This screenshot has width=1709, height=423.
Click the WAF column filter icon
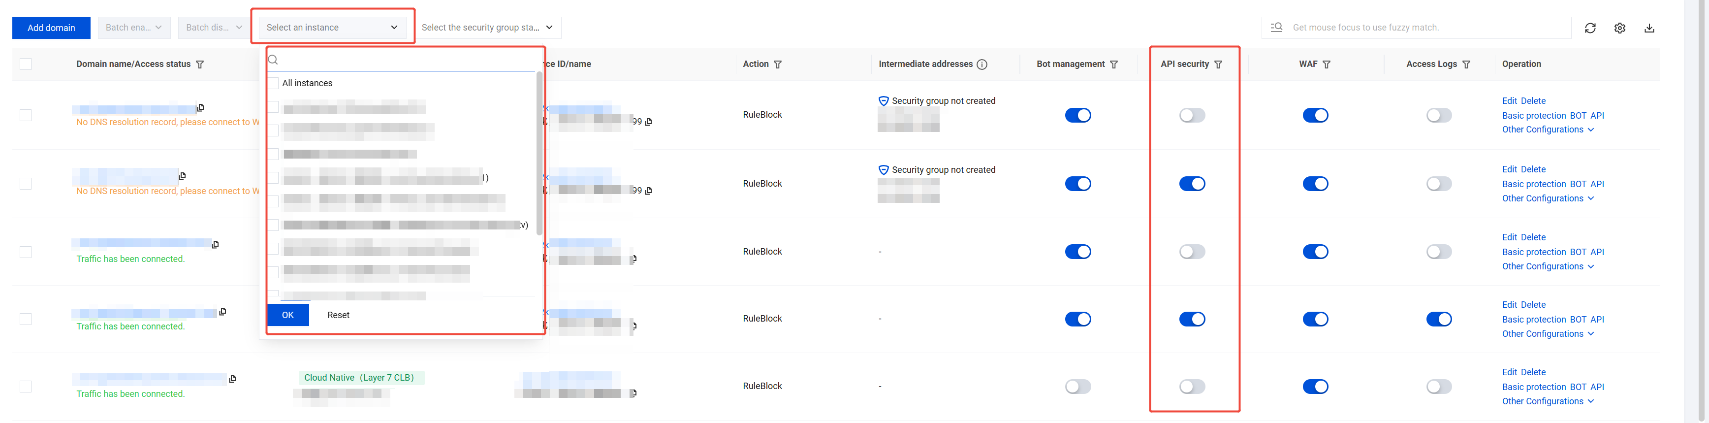tap(1326, 65)
